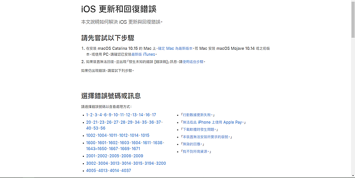The image size is (355, 178).
Task: Choose error code 17 link
Action: [x=154, y=115]
